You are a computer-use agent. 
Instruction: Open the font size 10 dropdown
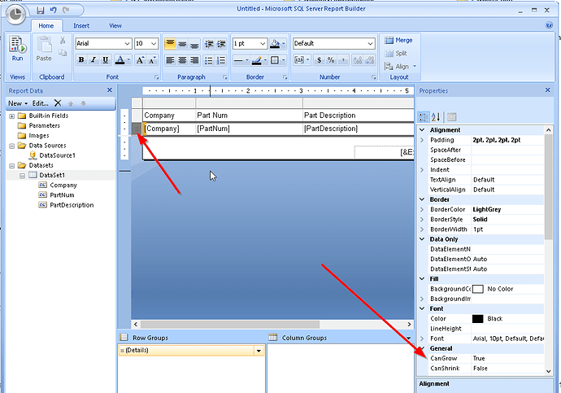tap(154, 44)
